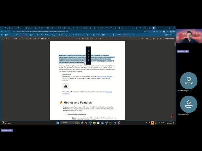Click the warning triangle image in document
Screen dimensions: 202x151
(x=66, y=86)
